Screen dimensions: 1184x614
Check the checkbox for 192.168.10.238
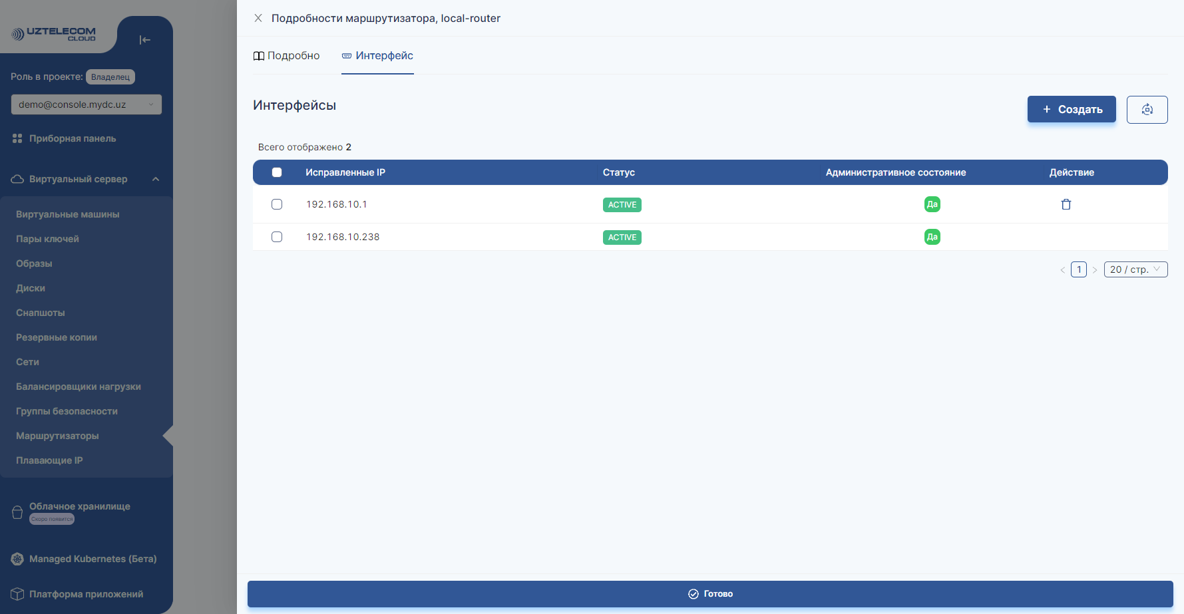tap(277, 237)
